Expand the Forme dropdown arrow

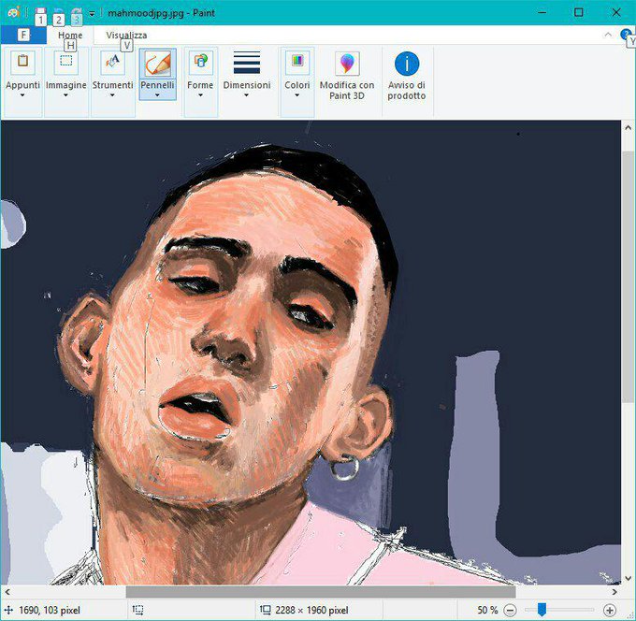click(x=200, y=95)
